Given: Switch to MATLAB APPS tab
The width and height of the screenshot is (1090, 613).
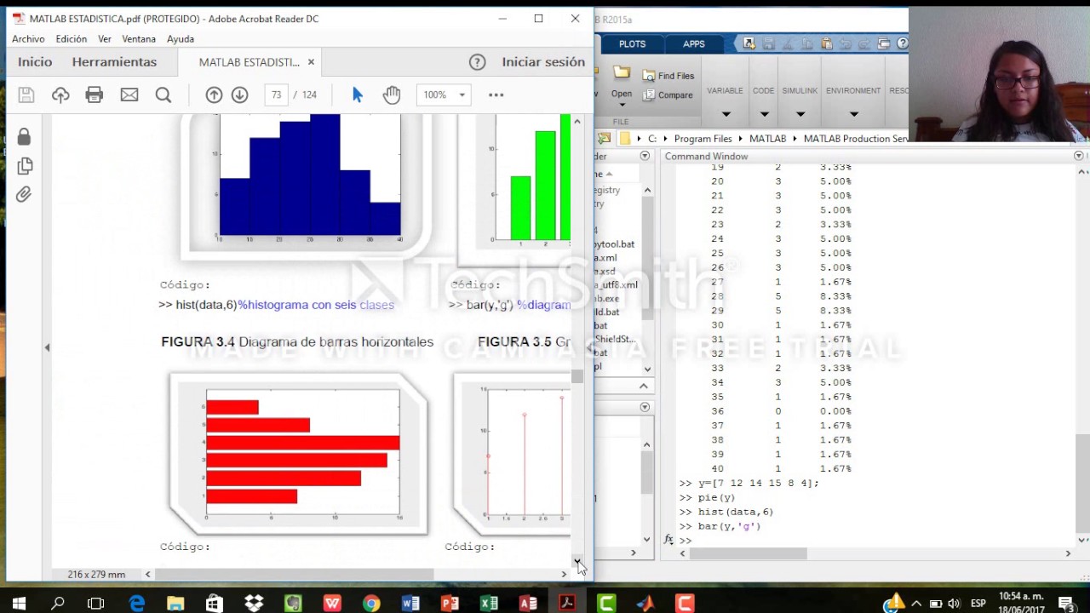Looking at the screenshot, I should tap(693, 44).
